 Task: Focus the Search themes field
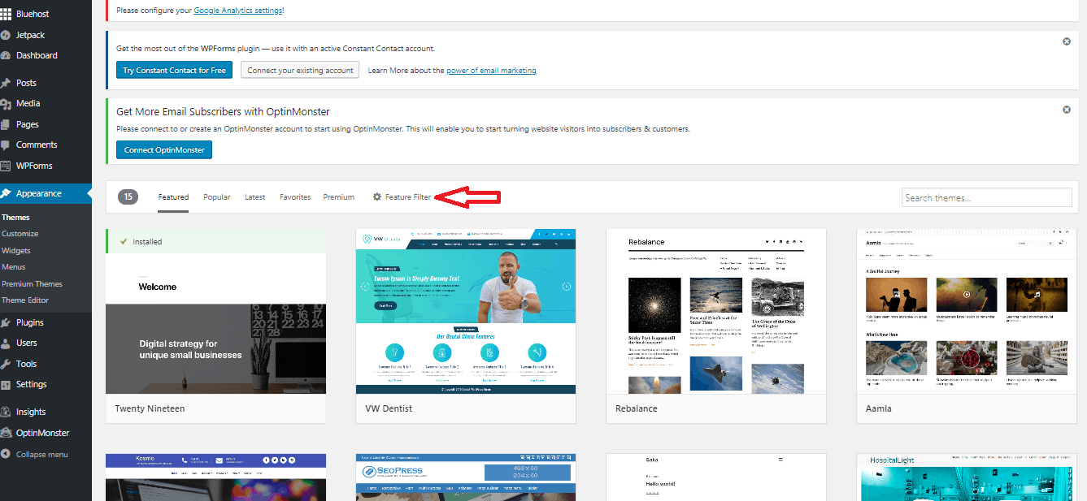[986, 198]
